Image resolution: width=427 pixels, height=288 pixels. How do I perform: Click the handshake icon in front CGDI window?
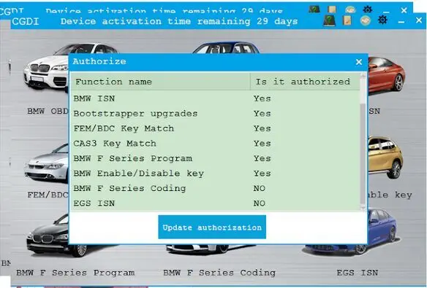pyautogui.click(x=365, y=20)
